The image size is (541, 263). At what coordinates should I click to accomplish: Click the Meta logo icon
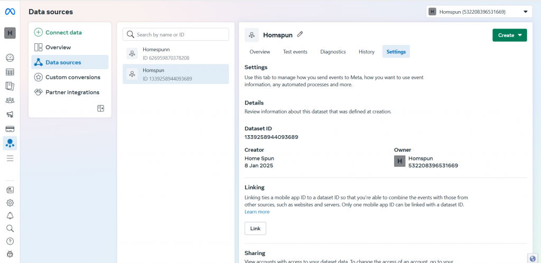(x=10, y=12)
